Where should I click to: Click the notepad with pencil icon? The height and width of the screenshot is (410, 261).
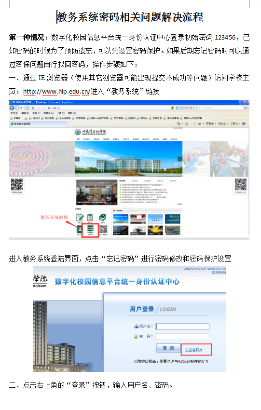[x=80, y=217]
